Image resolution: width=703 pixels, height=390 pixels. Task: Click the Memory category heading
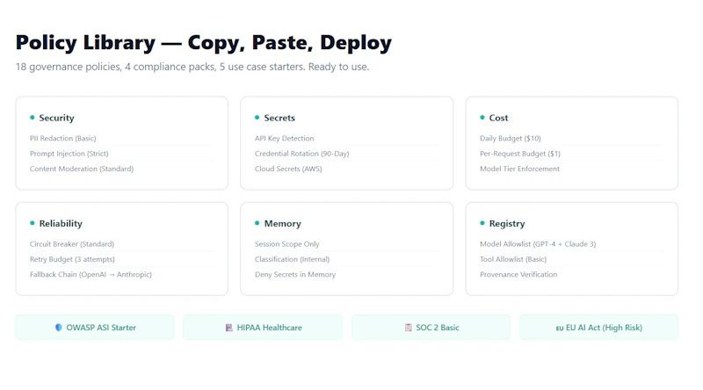[282, 224]
